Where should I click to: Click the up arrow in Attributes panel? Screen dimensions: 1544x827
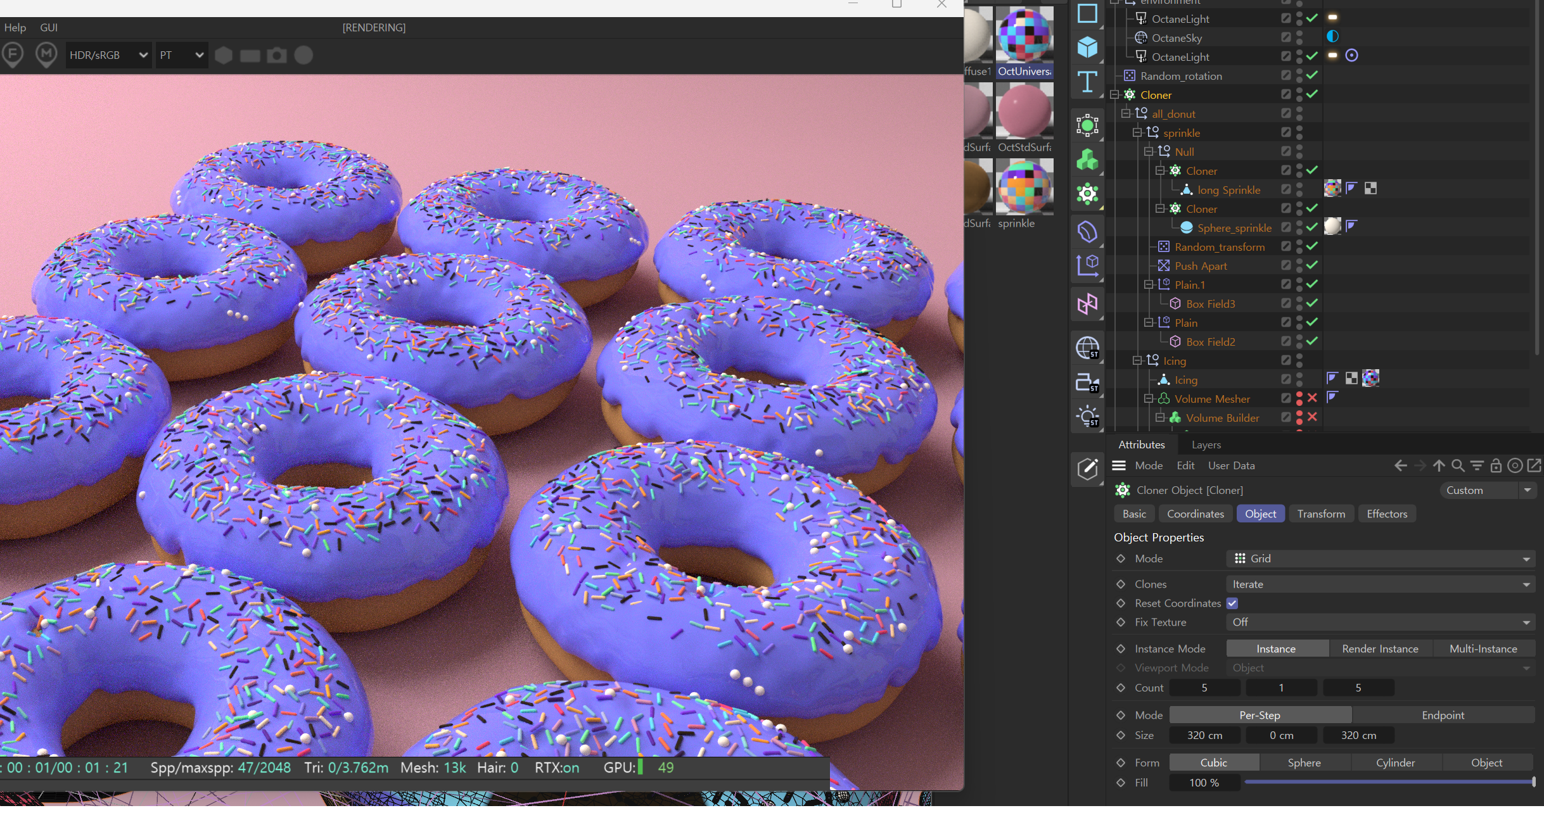[1439, 466]
